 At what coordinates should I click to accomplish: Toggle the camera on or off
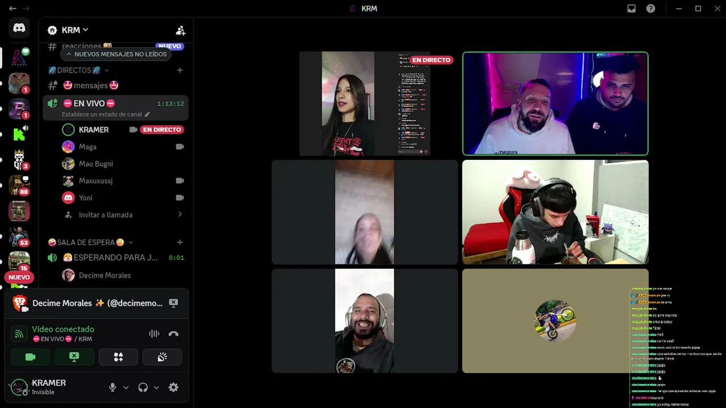31,357
